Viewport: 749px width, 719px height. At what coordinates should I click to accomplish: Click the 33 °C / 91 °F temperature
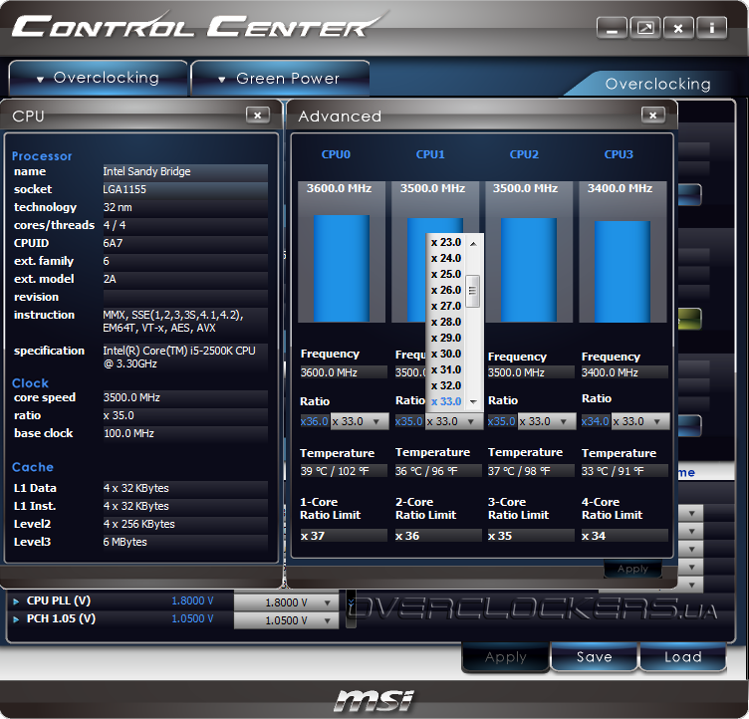[x=624, y=471]
